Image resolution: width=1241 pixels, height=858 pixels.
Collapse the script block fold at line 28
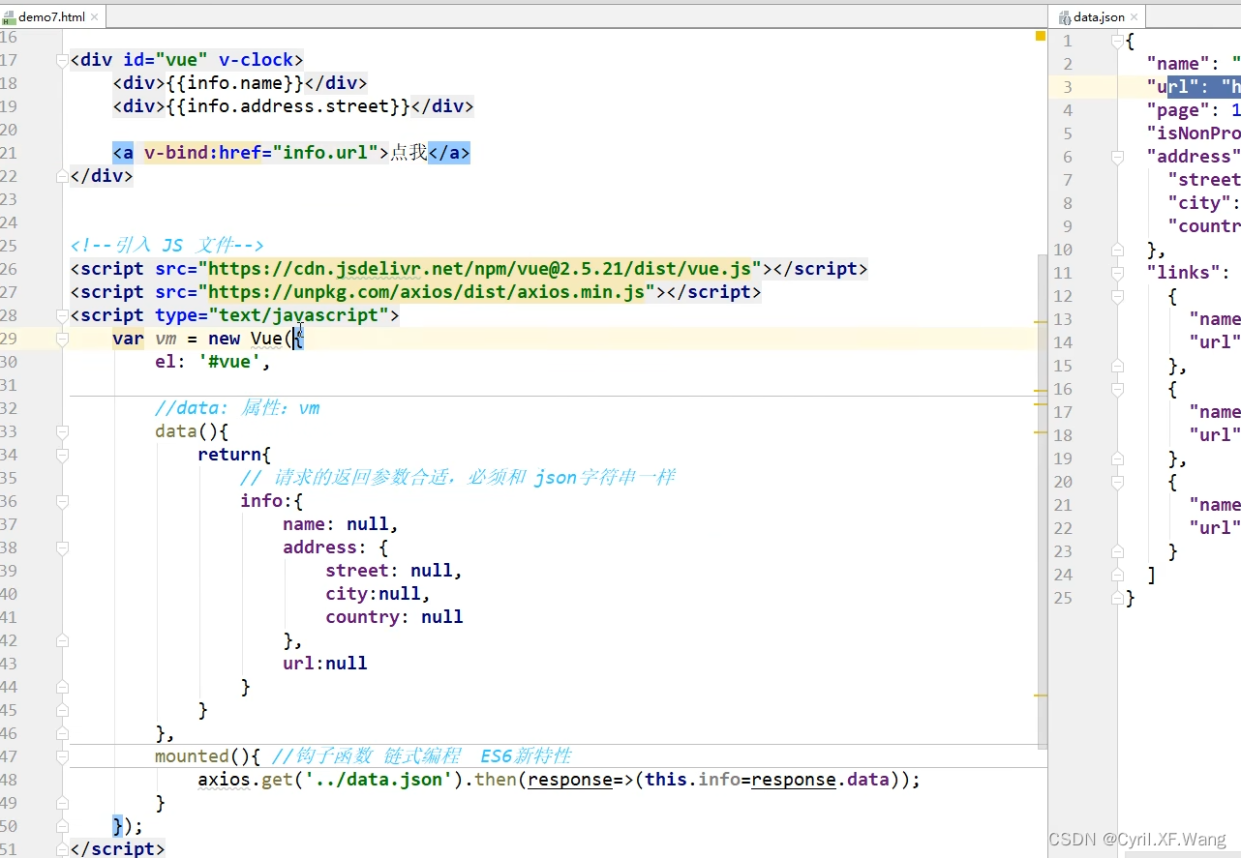click(62, 315)
